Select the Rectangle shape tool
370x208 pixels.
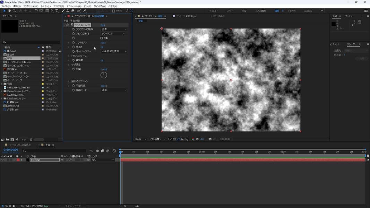(x=47, y=11)
